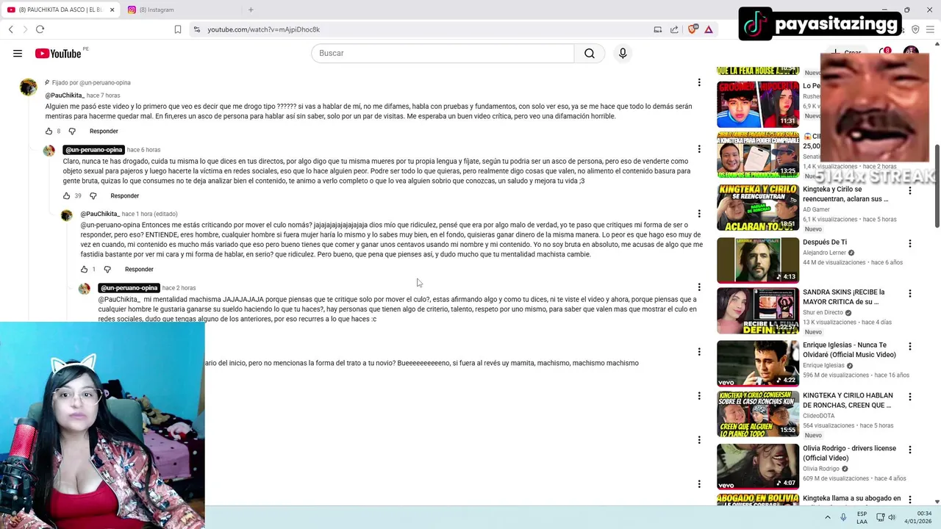Open the Kingteka se reencuentran thumbnail

click(758, 207)
